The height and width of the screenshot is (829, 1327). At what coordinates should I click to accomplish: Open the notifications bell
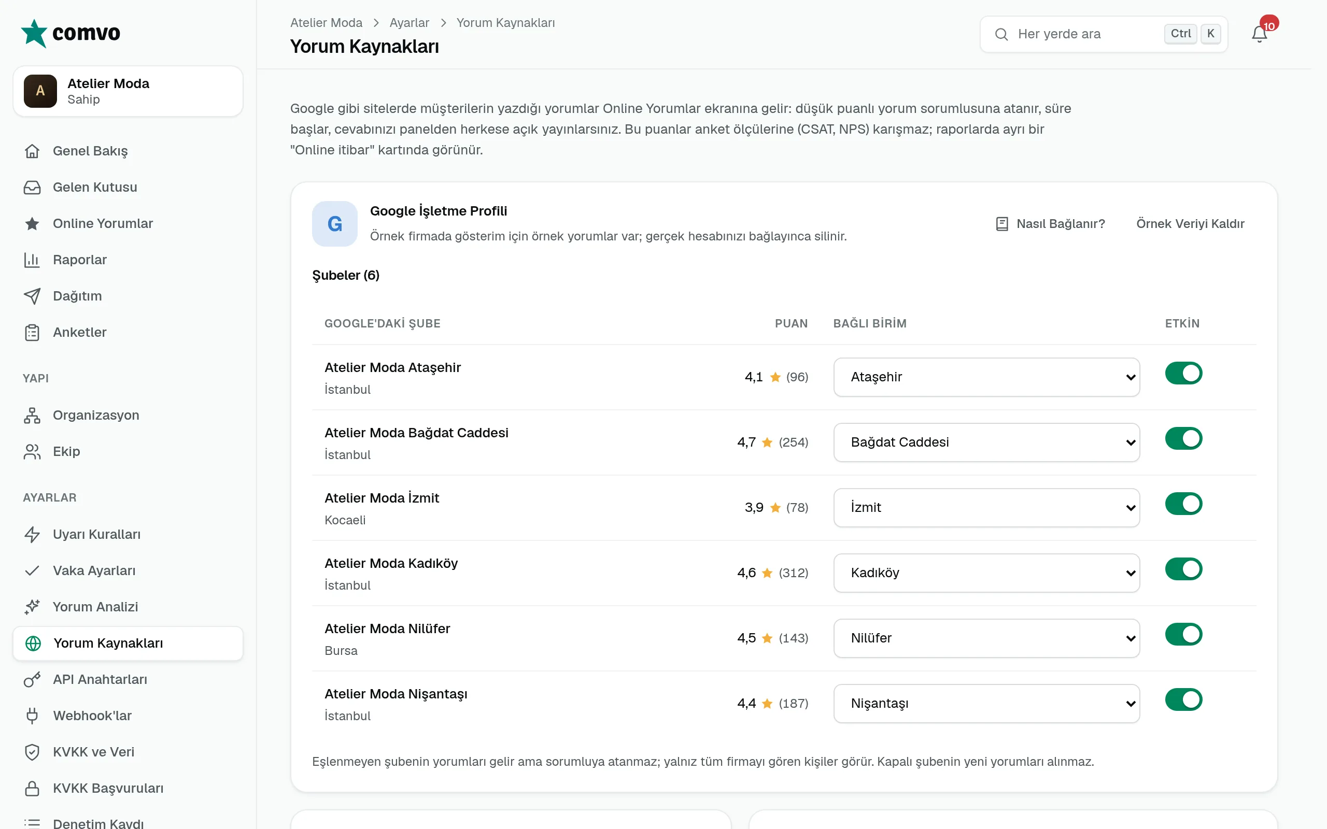click(1259, 34)
